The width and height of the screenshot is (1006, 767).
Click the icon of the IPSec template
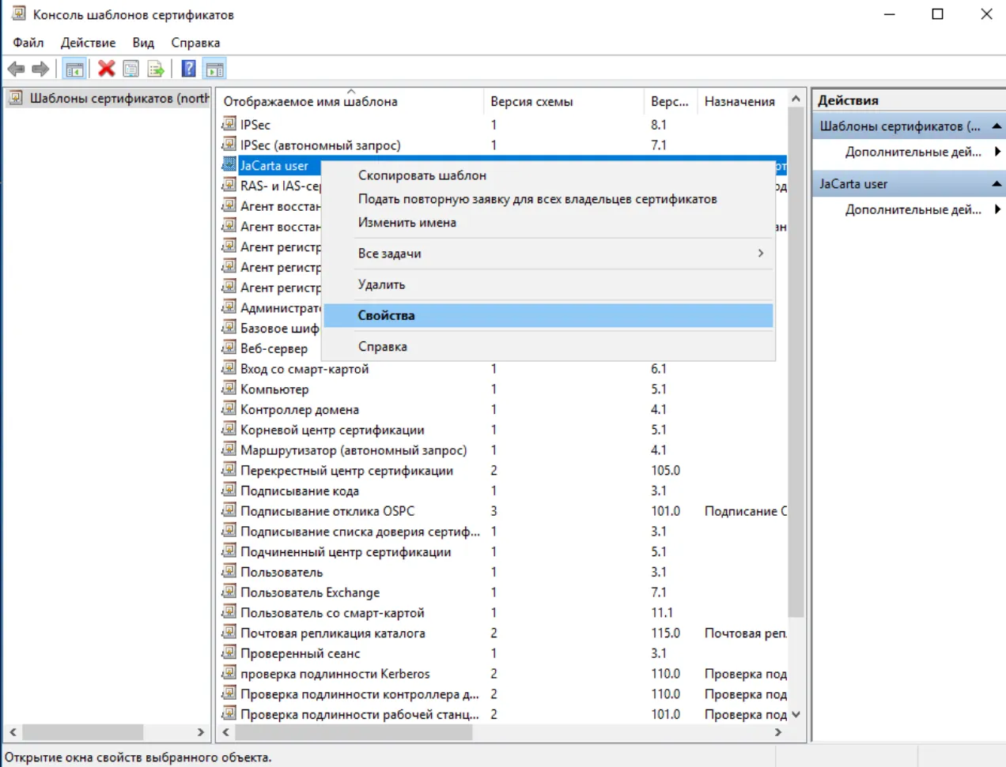pos(229,124)
